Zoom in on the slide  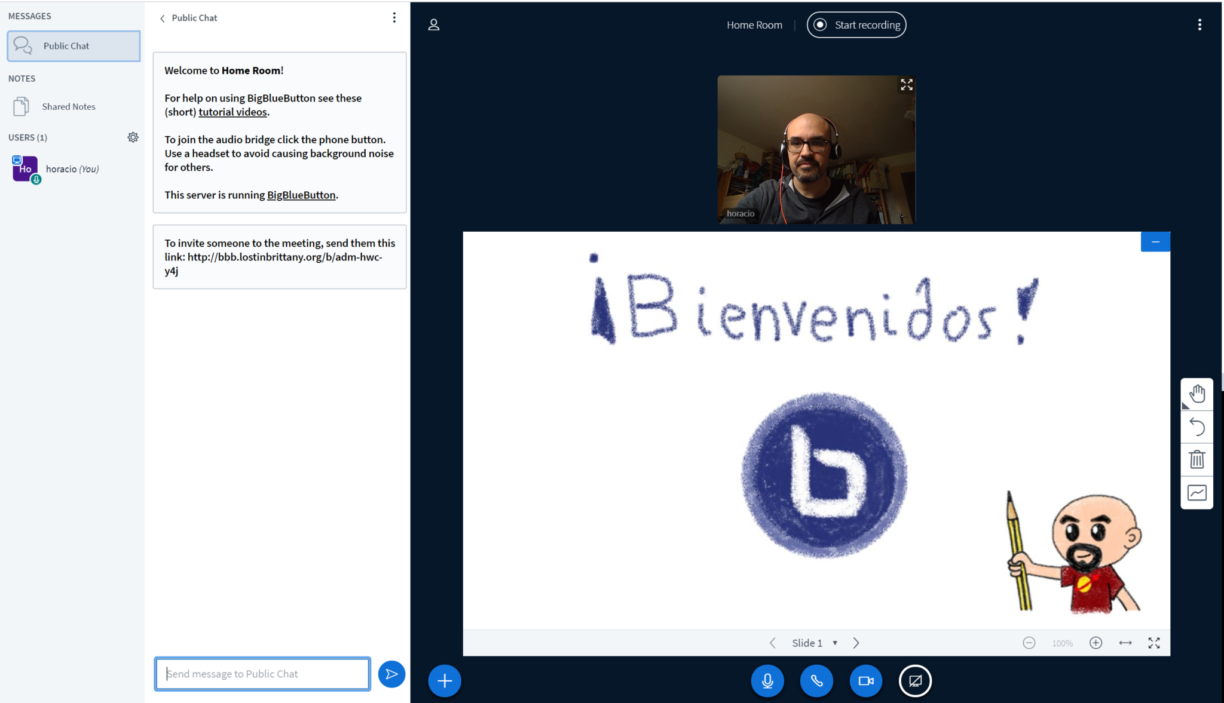click(1096, 642)
